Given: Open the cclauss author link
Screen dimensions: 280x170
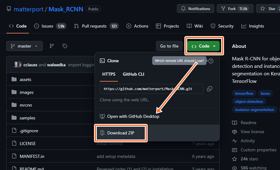Looking at the screenshot, I should pyautogui.click(x=30, y=65).
